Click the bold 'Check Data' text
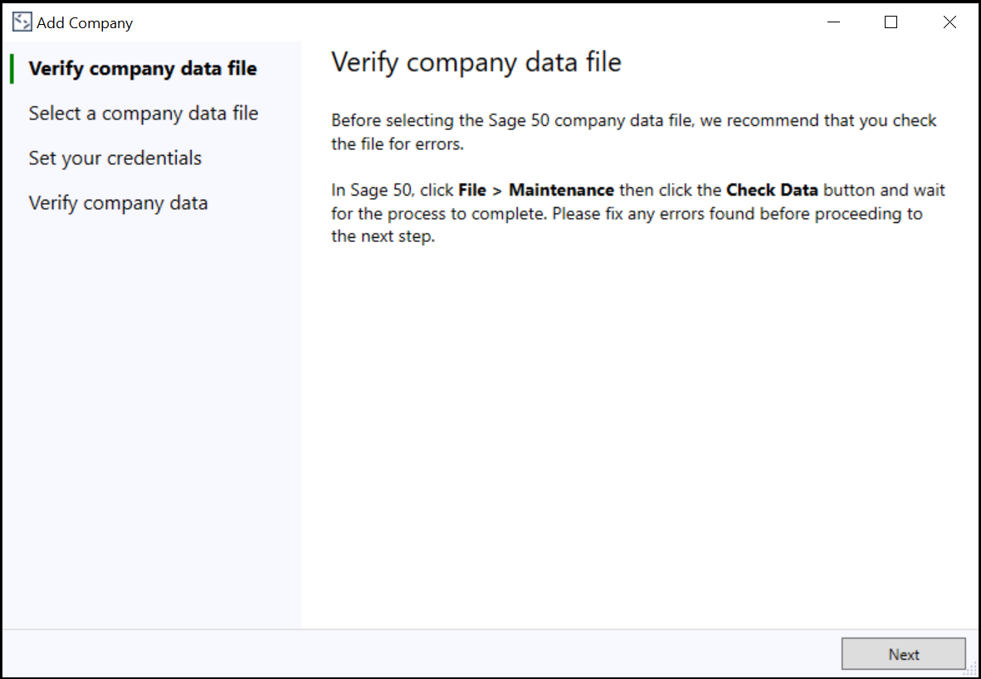This screenshot has width=981, height=679. (x=772, y=190)
